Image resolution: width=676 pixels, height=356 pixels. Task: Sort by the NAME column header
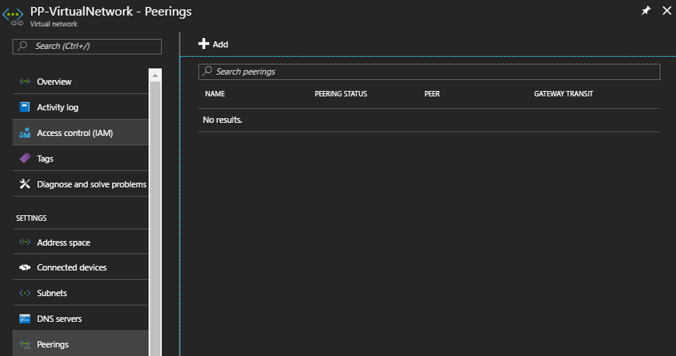pos(215,93)
